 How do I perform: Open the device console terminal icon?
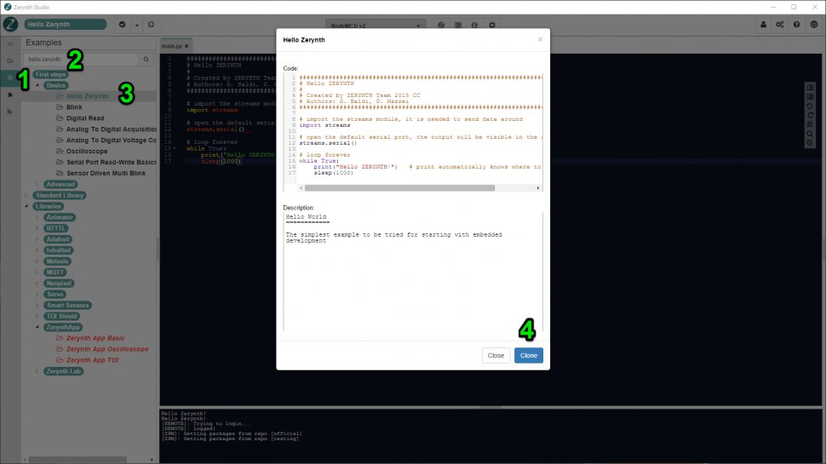(458, 26)
